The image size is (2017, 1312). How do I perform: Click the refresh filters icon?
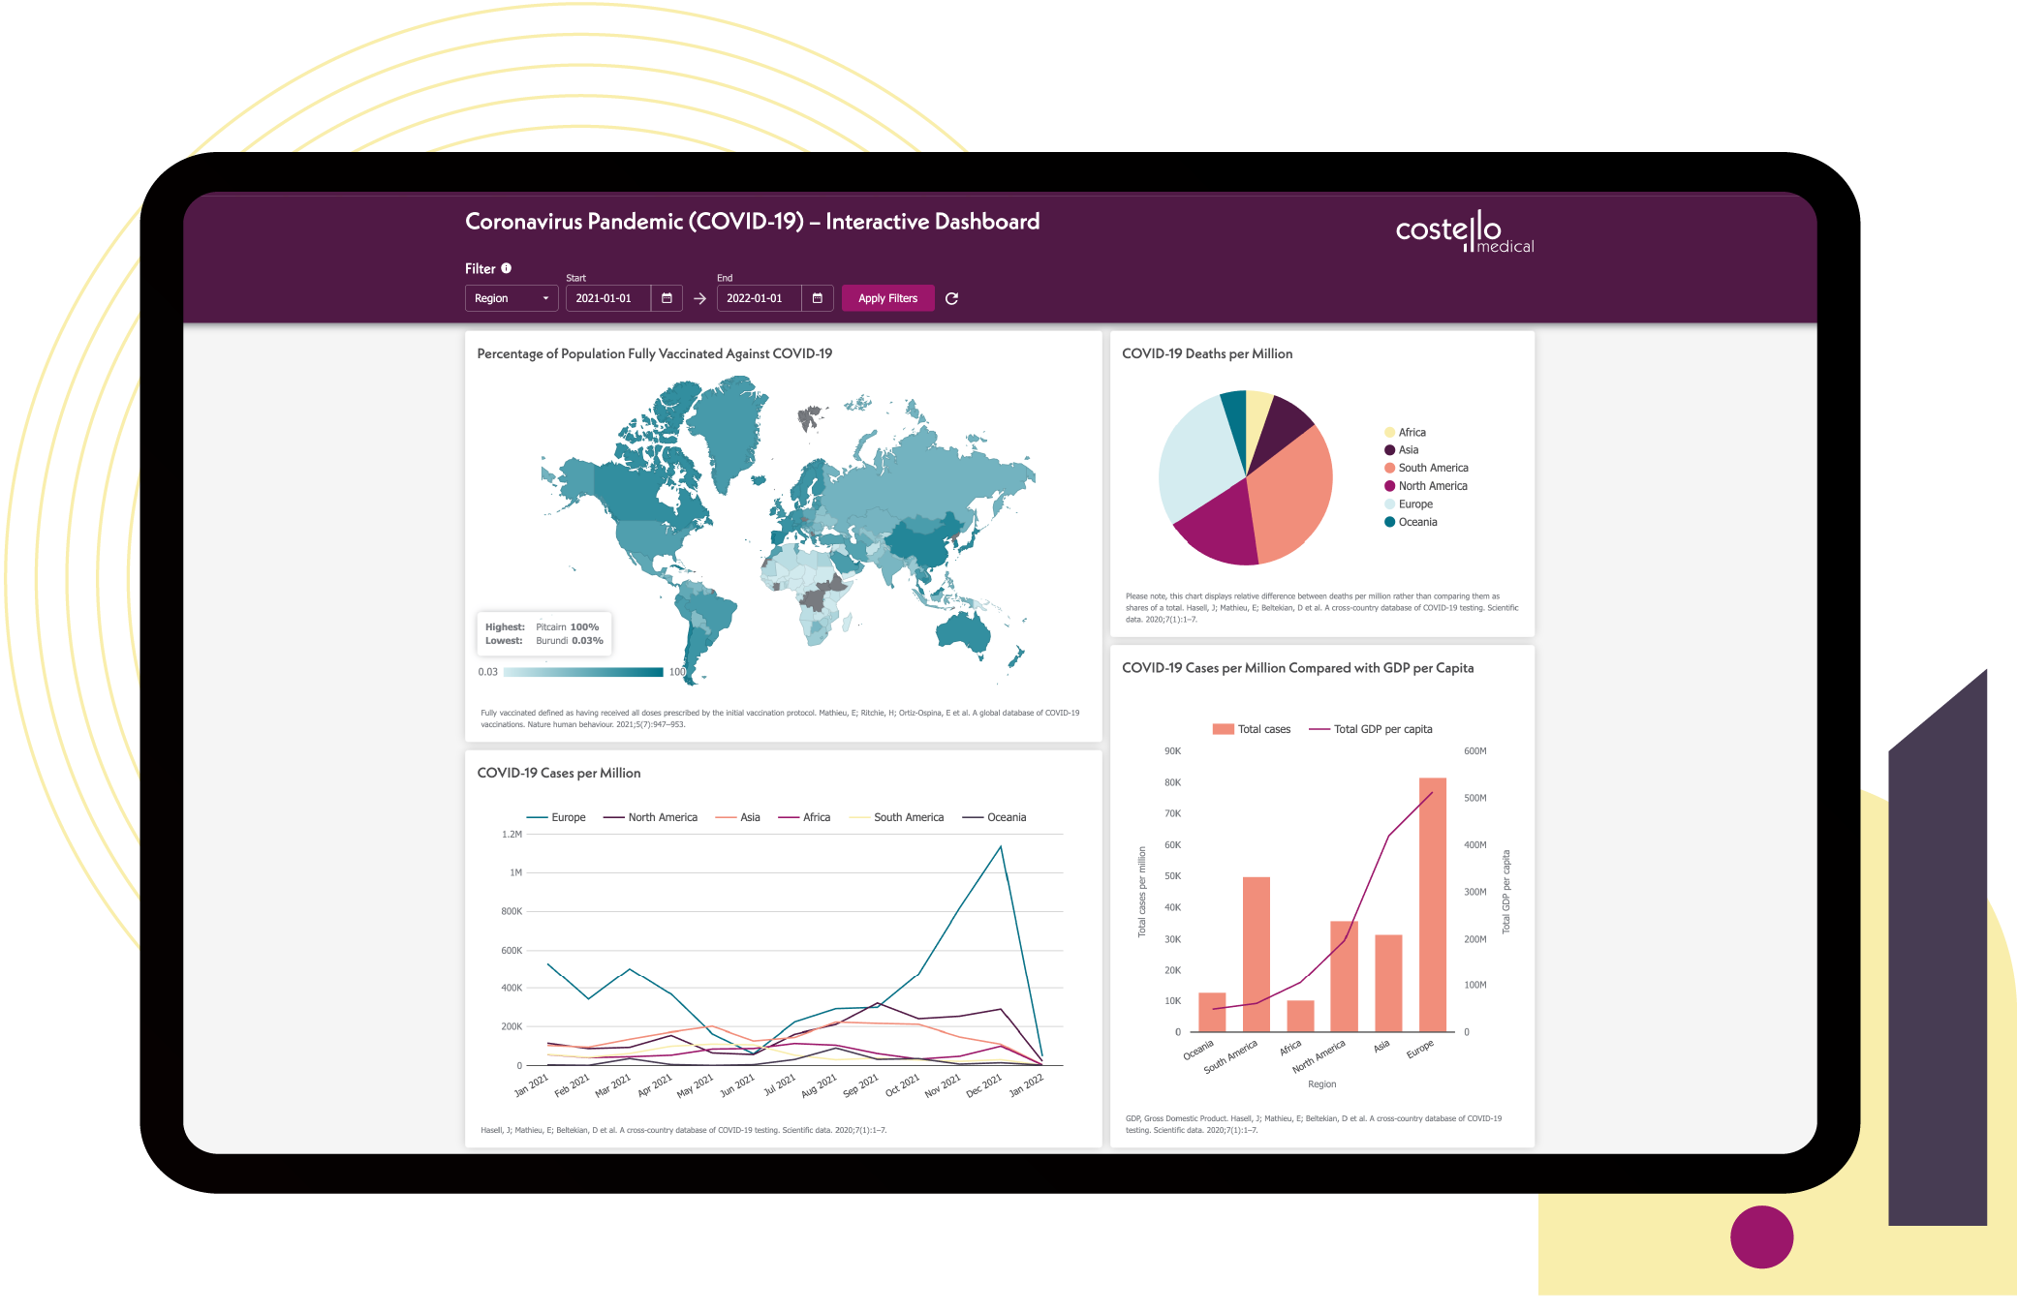coord(951,298)
